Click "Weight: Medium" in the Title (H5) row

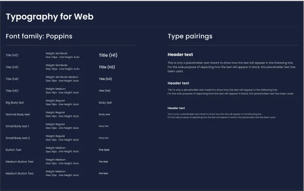click(x=55, y=89)
